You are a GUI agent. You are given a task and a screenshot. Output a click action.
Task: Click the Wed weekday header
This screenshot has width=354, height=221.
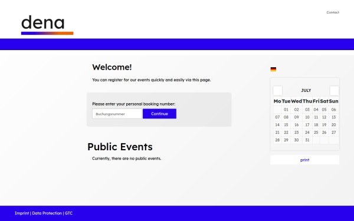[296, 101]
